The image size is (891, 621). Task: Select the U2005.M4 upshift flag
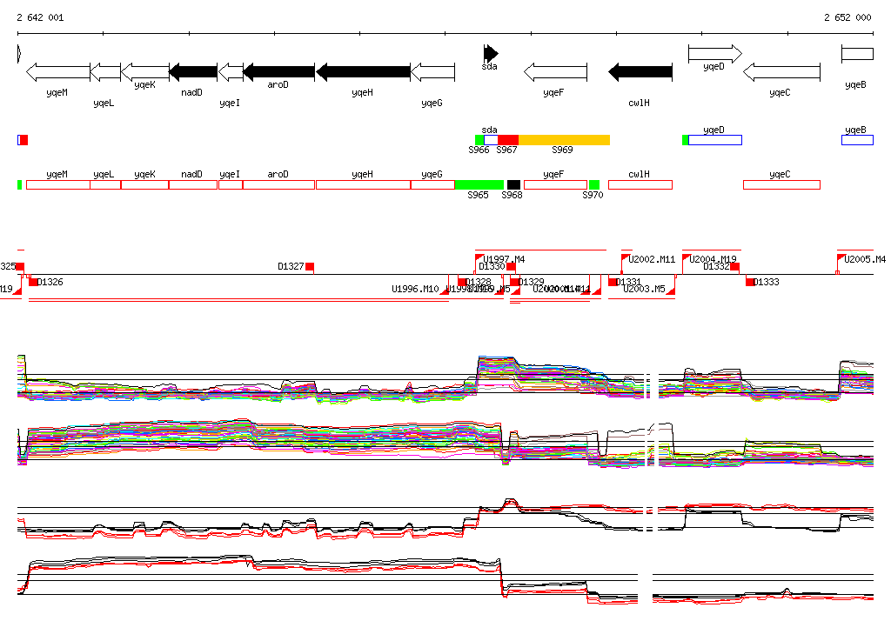coord(841,257)
